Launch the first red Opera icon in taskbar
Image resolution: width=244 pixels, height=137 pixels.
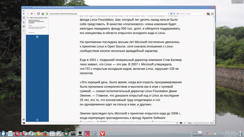coord(17,134)
